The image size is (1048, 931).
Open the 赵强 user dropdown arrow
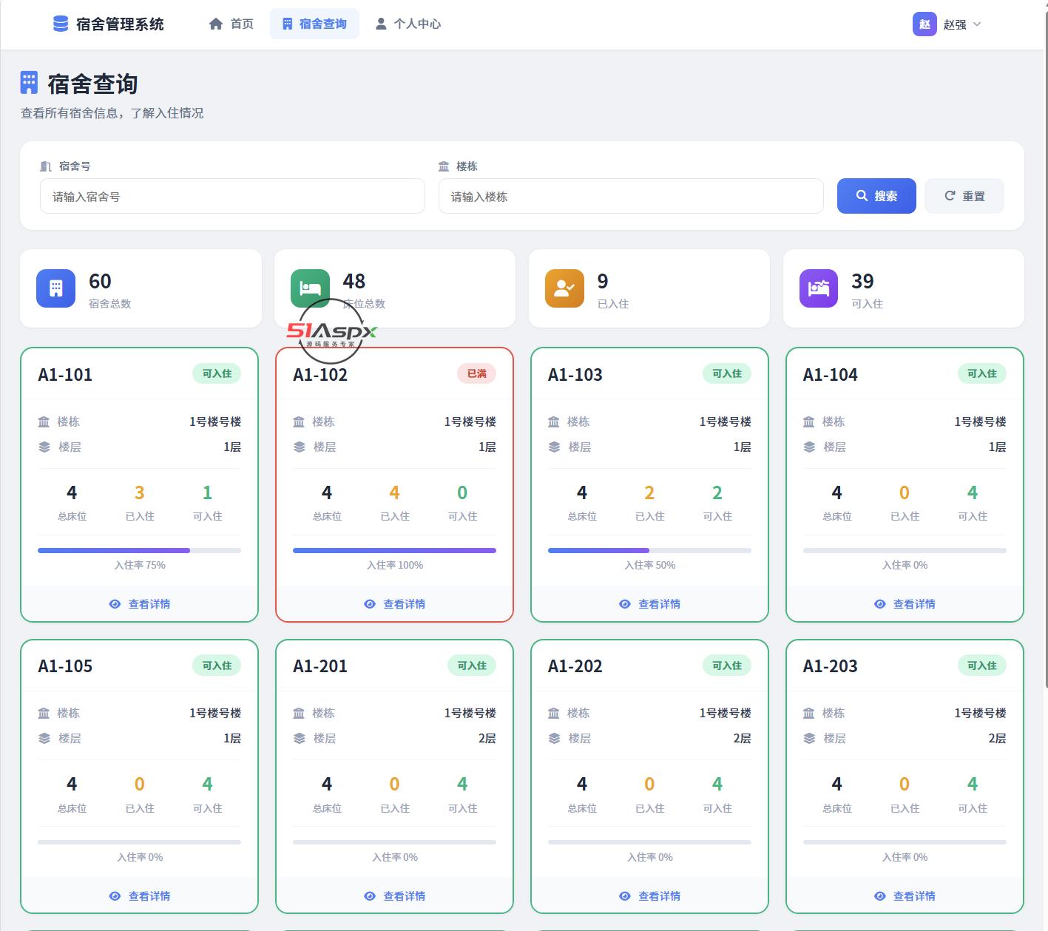(x=977, y=24)
